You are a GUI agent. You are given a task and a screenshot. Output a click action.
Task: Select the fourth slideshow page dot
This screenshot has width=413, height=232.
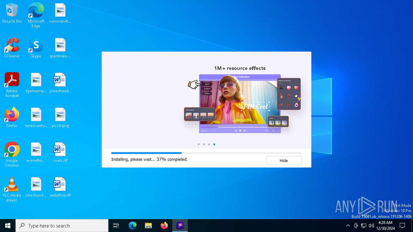(214, 144)
